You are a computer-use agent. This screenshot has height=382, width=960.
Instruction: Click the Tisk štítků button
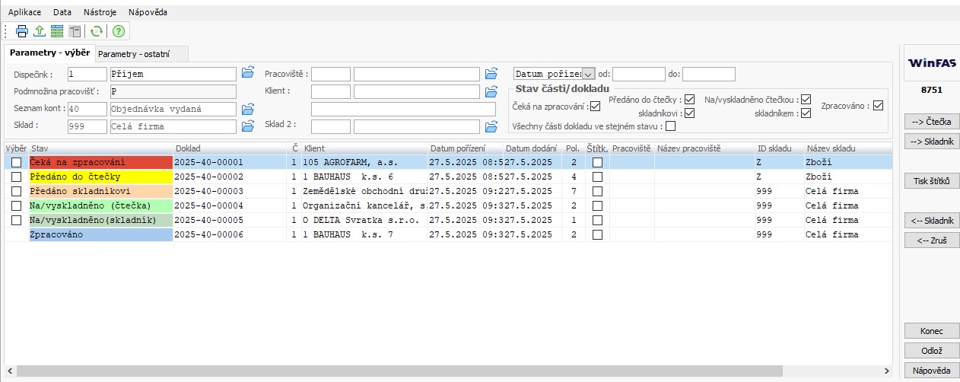[932, 181]
